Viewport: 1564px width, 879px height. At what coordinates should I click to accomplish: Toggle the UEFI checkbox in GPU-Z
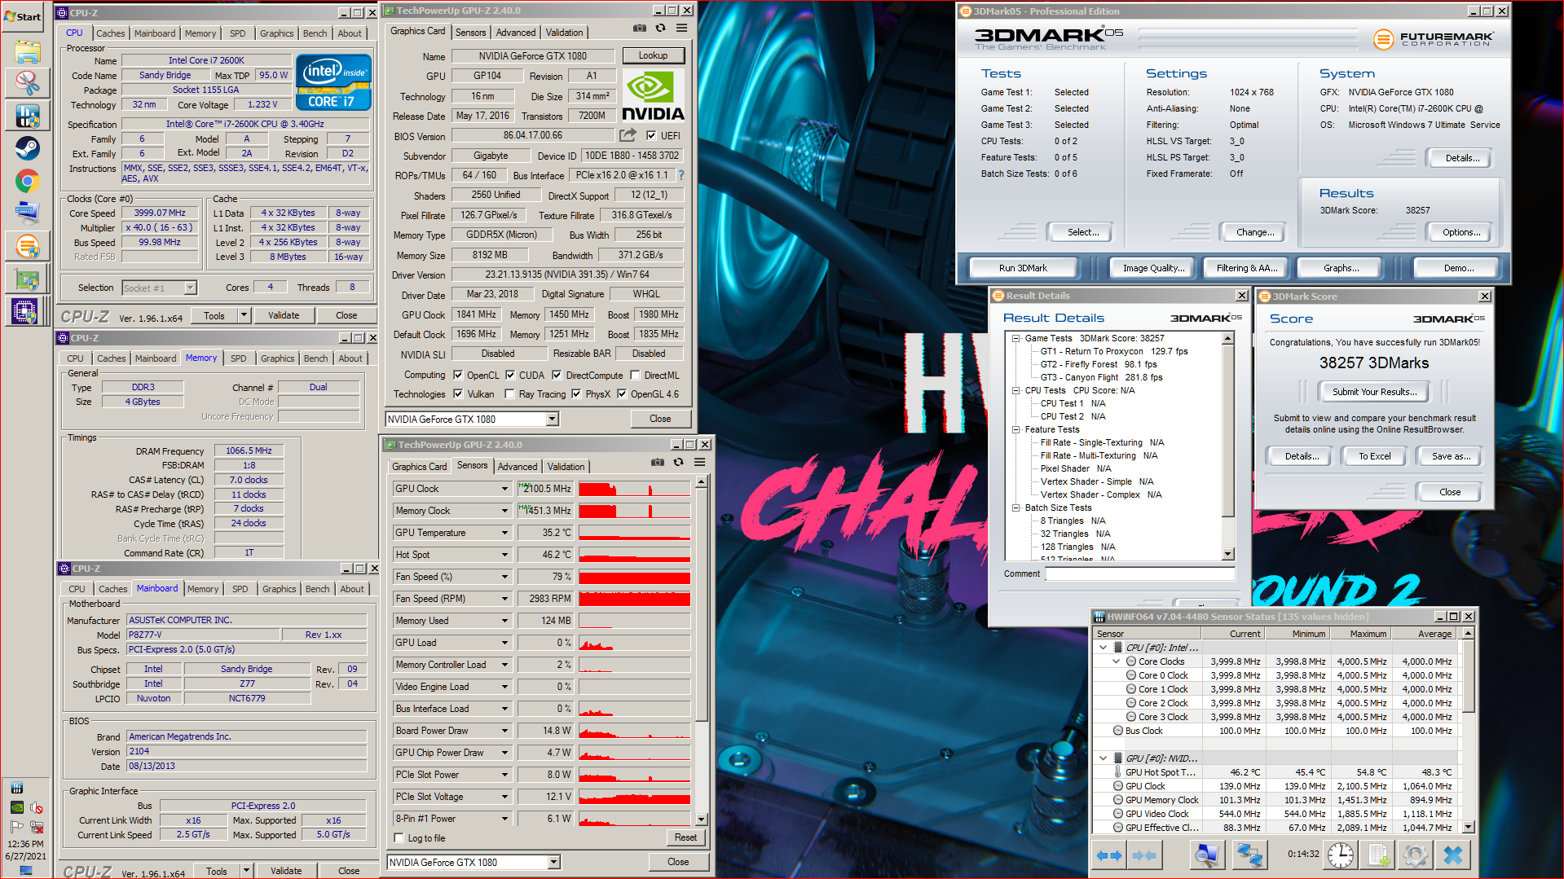click(x=651, y=136)
